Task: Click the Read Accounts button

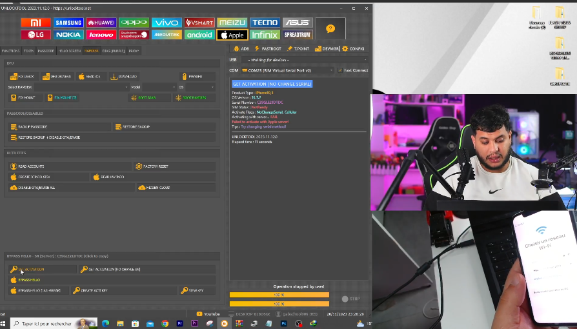Action: [x=70, y=166]
